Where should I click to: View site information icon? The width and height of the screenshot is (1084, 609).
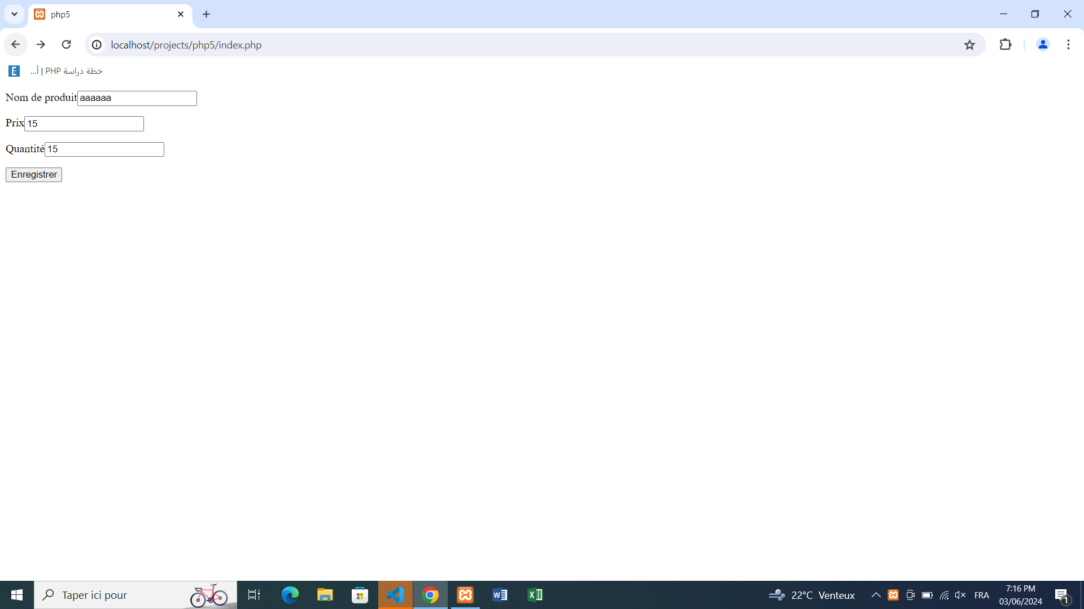pyautogui.click(x=97, y=45)
